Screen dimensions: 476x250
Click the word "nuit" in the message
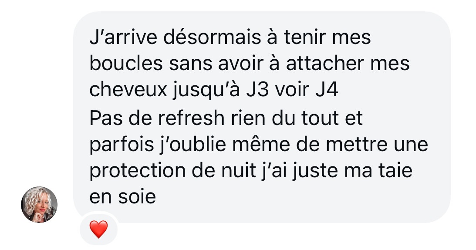(239, 171)
